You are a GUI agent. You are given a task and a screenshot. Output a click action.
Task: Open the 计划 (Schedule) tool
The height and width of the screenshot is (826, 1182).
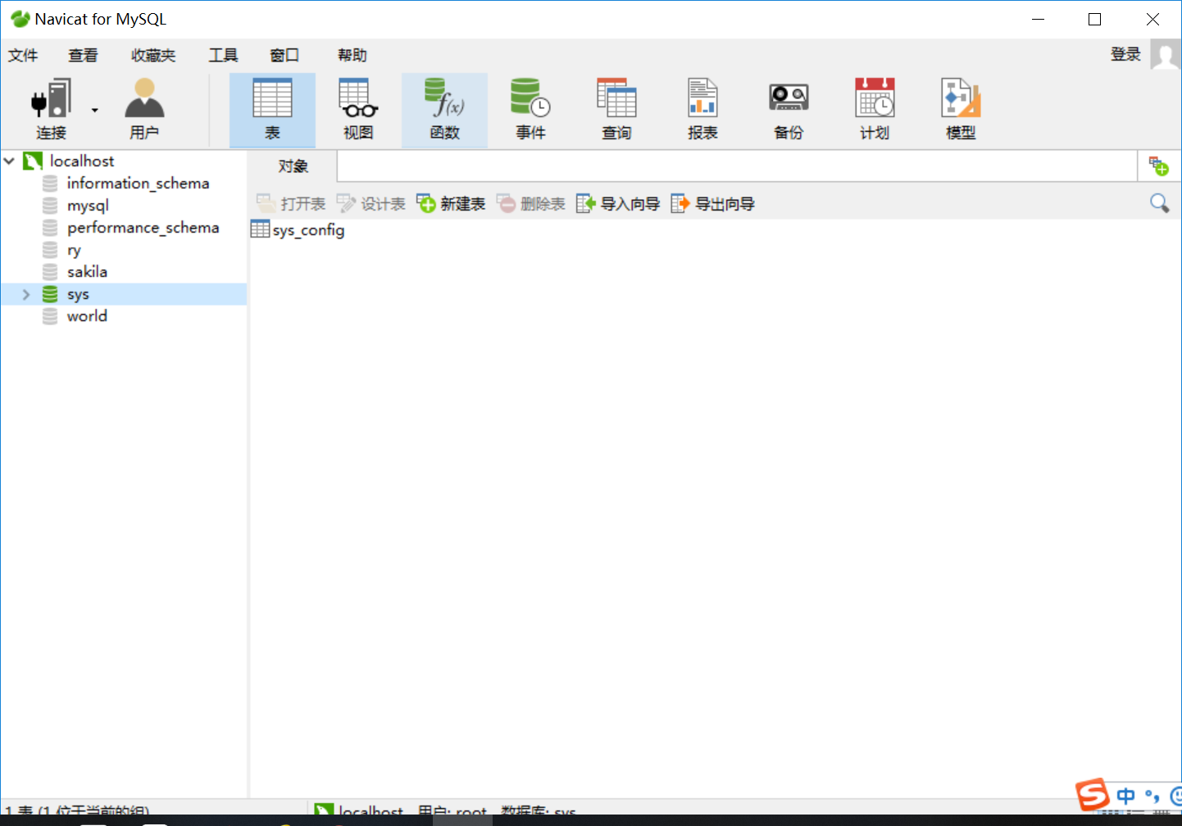click(874, 108)
